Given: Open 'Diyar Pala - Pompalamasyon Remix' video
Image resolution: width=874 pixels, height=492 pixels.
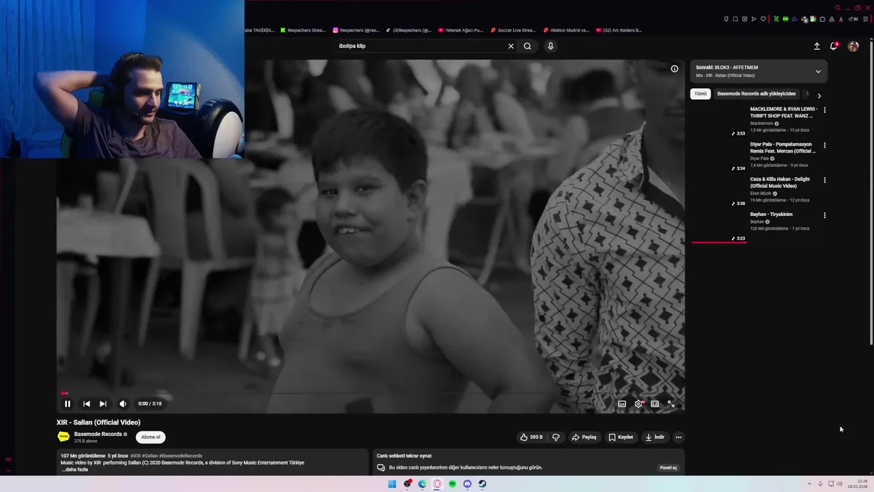Looking at the screenshot, I should [x=783, y=148].
